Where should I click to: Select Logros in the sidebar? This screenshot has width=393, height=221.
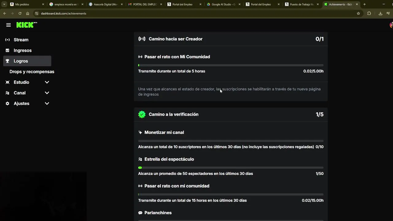click(x=27, y=61)
